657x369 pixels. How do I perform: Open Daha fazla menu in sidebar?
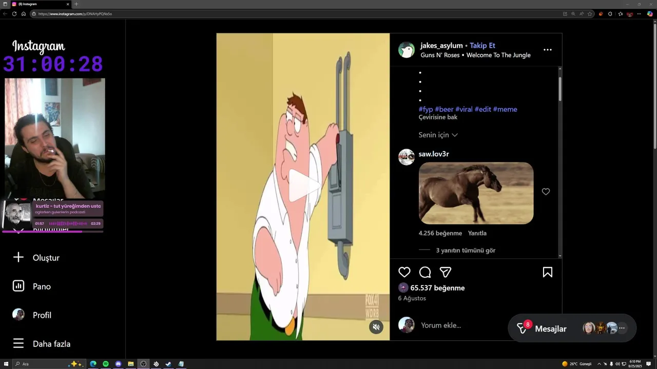click(42, 344)
